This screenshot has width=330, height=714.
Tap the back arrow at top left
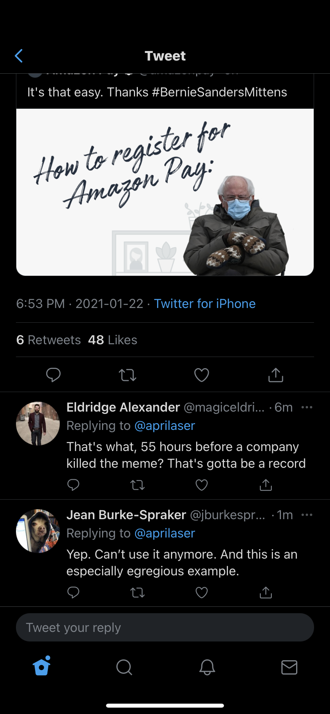coord(19,56)
